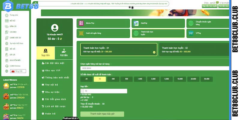Choose amount 300
Viewport: 240px width, 120px height.
click(x=113, y=79)
